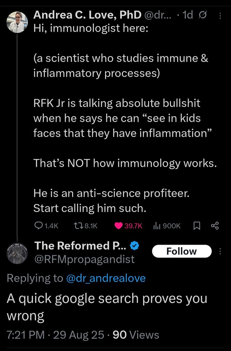Open more options on The Reformed P... reply
This screenshot has height=351, width=231.
click(x=220, y=251)
